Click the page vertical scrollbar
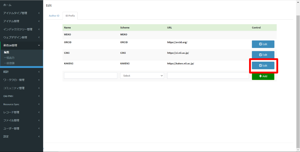Viewport: 300px width, 152px height. pos(298,79)
